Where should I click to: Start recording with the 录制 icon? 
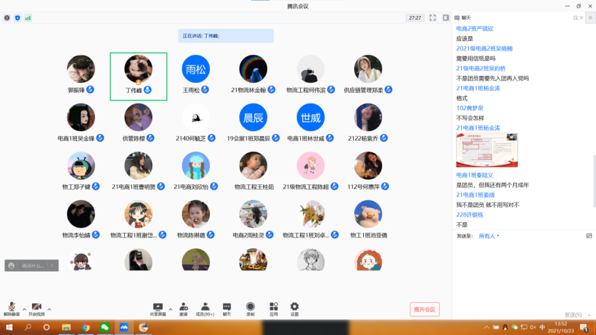pyautogui.click(x=250, y=307)
